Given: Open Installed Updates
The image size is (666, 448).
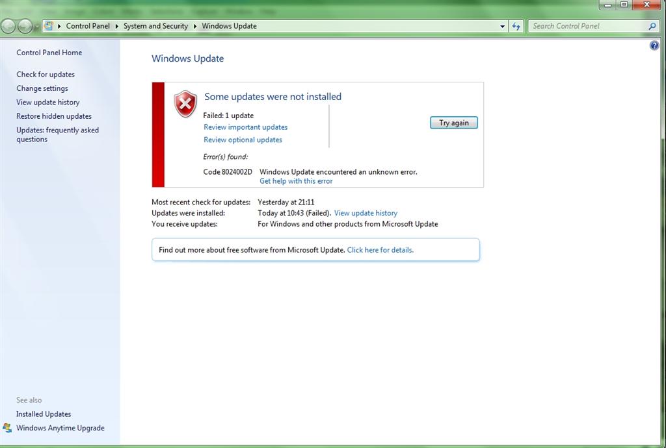Looking at the screenshot, I should coord(44,414).
